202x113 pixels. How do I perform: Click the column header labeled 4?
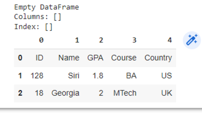(169, 40)
